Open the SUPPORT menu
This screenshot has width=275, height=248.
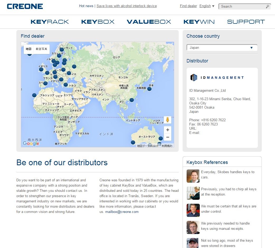tap(246, 22)
